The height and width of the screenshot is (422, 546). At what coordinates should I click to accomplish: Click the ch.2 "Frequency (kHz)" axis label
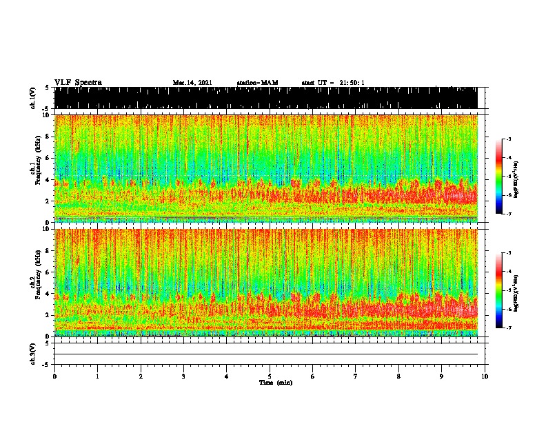tap(38, 274)
